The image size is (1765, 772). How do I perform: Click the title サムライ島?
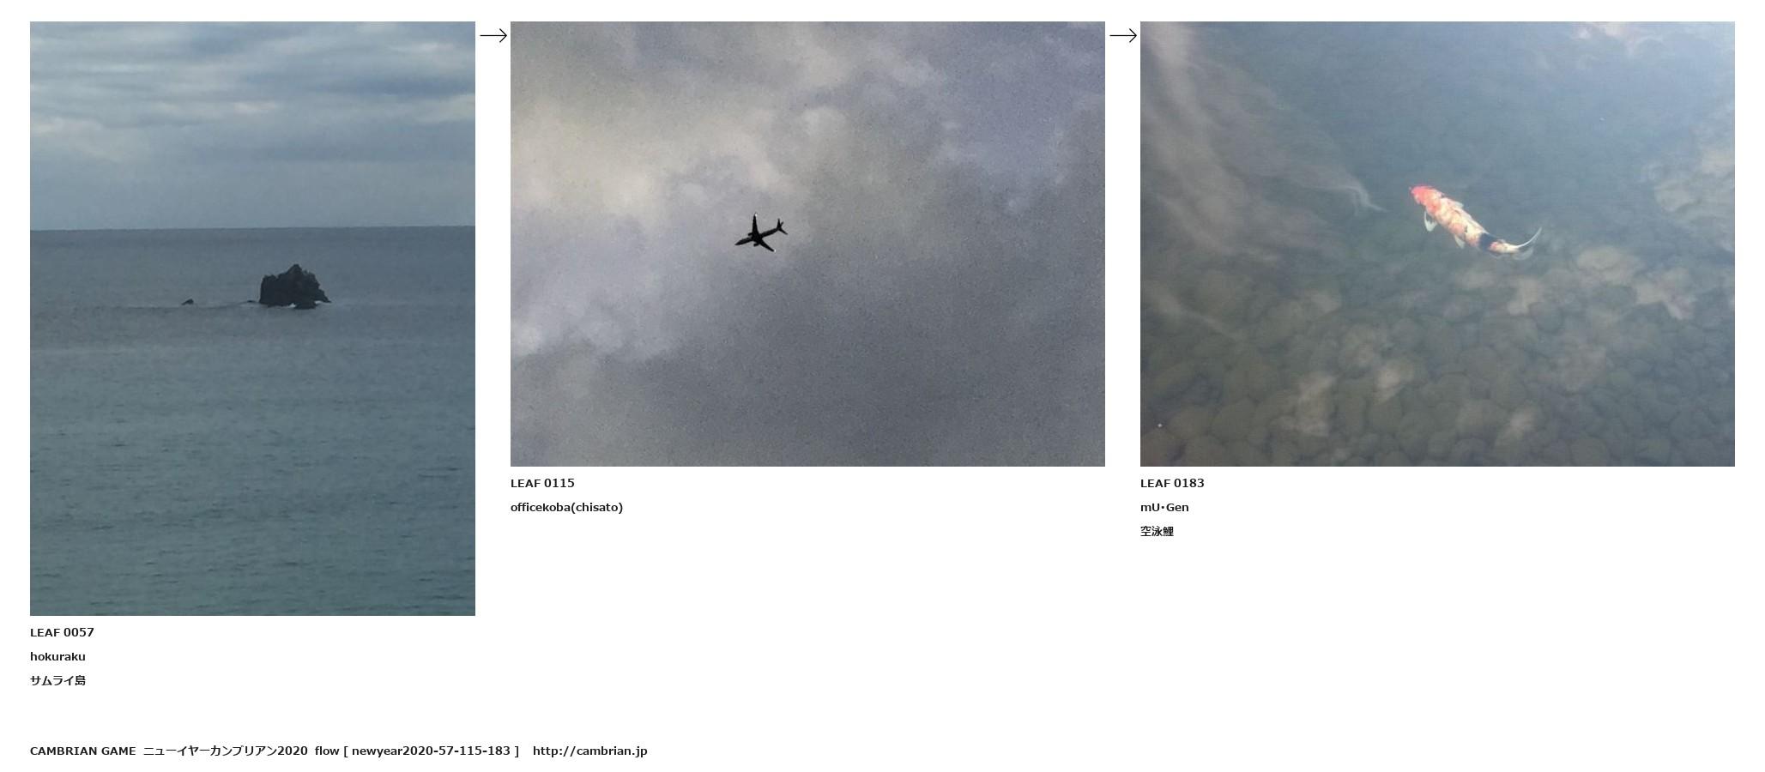click(x=57, y=680)
